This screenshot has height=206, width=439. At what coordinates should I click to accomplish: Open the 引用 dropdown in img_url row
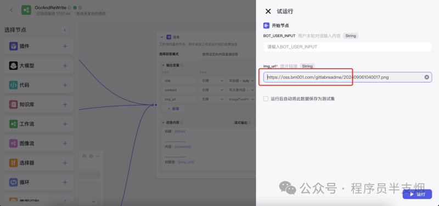[212, 99]
